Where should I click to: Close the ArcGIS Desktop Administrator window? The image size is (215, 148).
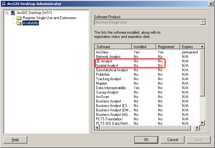tap(211, 4)
